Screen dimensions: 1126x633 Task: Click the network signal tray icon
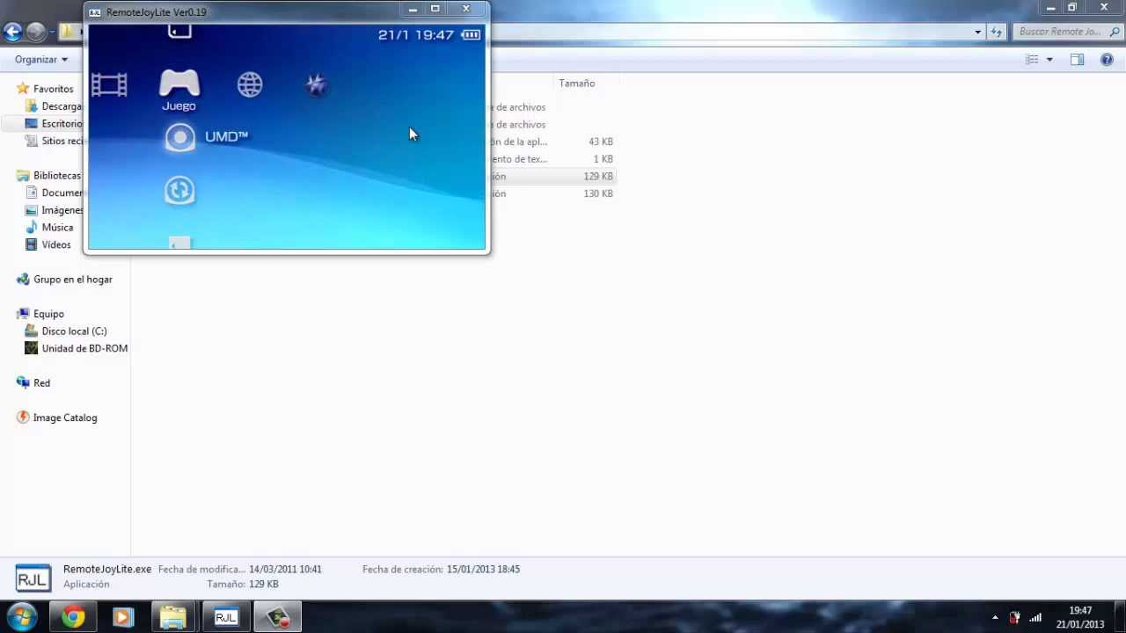[1035, 617]
